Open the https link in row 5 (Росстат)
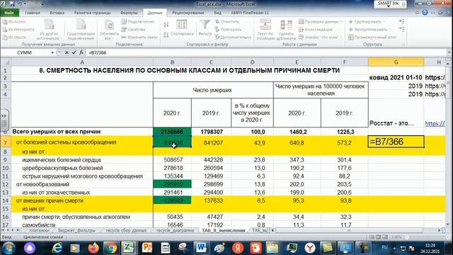Viewport: 453px width, 255px height. point(435,123)
